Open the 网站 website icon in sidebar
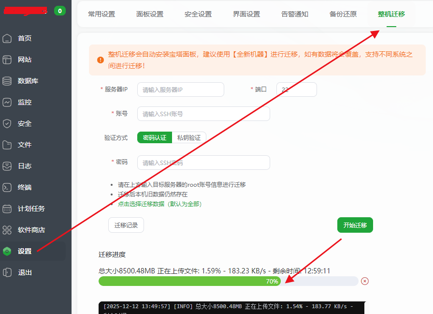The image size is (433, 314). pyautogui.click(x=7, y=60)
